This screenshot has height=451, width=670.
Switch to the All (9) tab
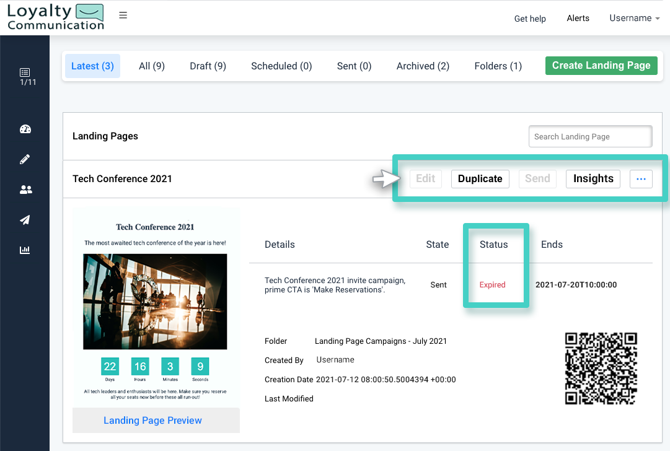point(152,66)
